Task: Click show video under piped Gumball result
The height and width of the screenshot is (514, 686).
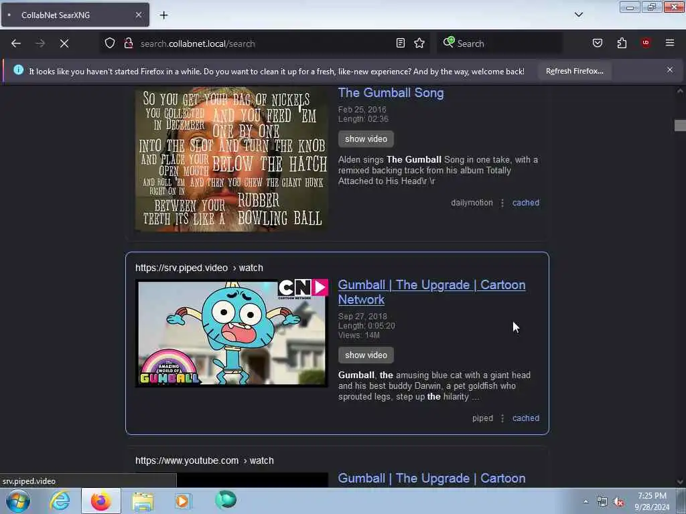Action: (x=366, y=355)
